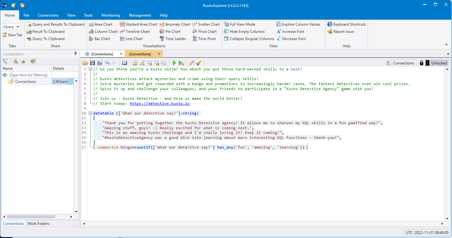Click Query To Clipboard
Viewport: 452px width, 238px height.
(x=46, y=38)
